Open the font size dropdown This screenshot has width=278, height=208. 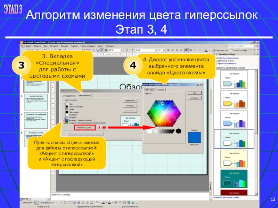[x=164, y=50]
